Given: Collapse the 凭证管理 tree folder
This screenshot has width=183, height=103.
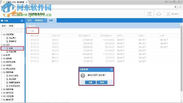Looking at the screenshot, I should click(x=2, y=35).
